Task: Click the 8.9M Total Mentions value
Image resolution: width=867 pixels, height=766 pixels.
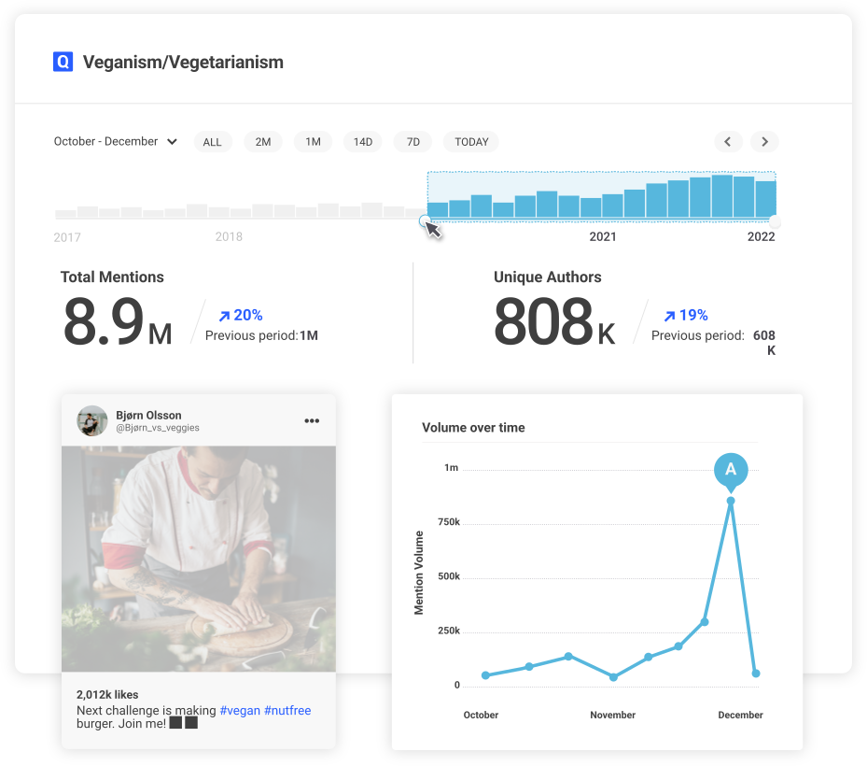Action: point(118,321)
